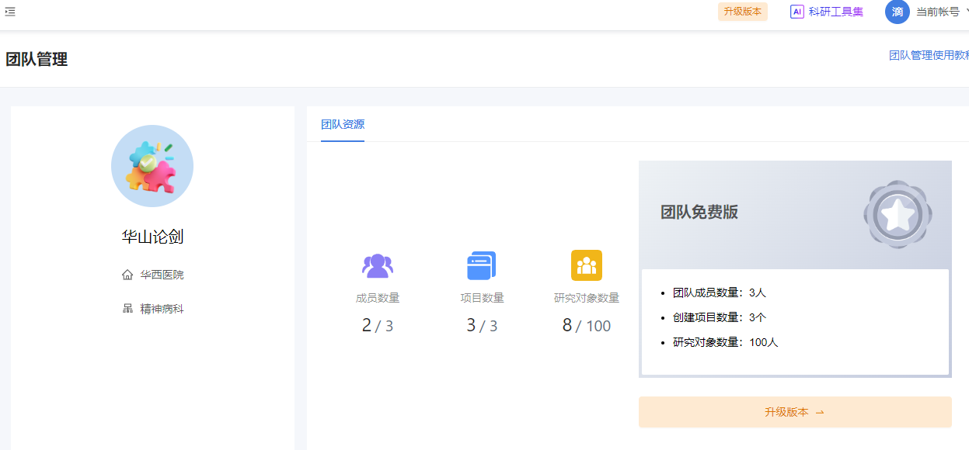Screen dimensions: 969x450
Task: Toggle the sidebar collapse icon at top left
Action: (x=10, y=12)
